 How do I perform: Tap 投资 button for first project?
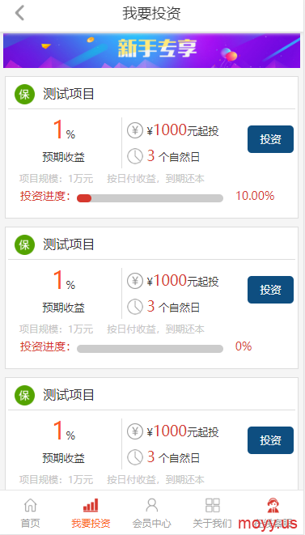[270, 139]
